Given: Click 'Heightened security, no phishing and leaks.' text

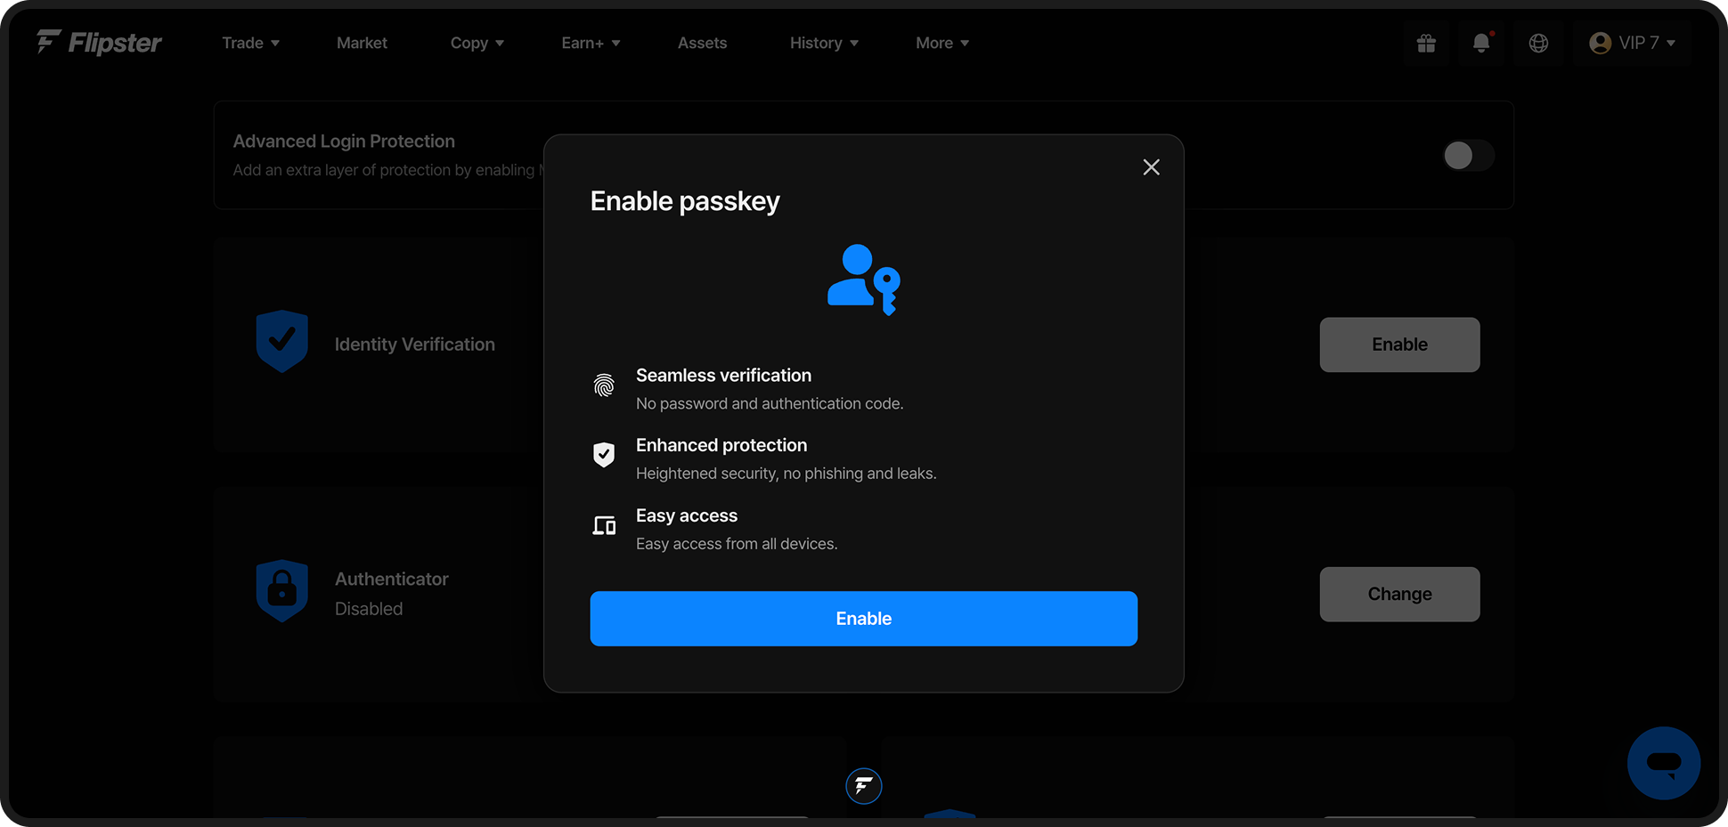Looking at the screenshot, I should pos(787,474).
